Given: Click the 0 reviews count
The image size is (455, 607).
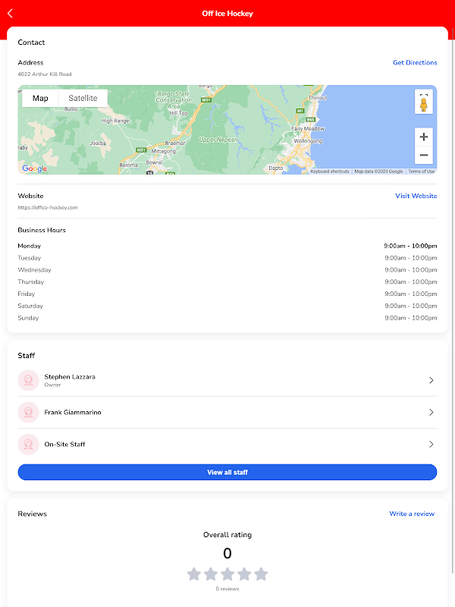Looking at the screenshot, I should click(x=227, y=589).
